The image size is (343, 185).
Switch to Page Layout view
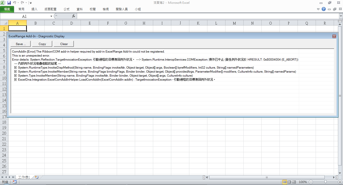[289, 182]
